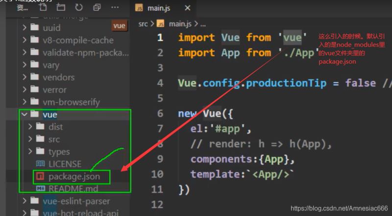
Task: Collapse all folders in explorer
Action: click(x=97, y=8)
